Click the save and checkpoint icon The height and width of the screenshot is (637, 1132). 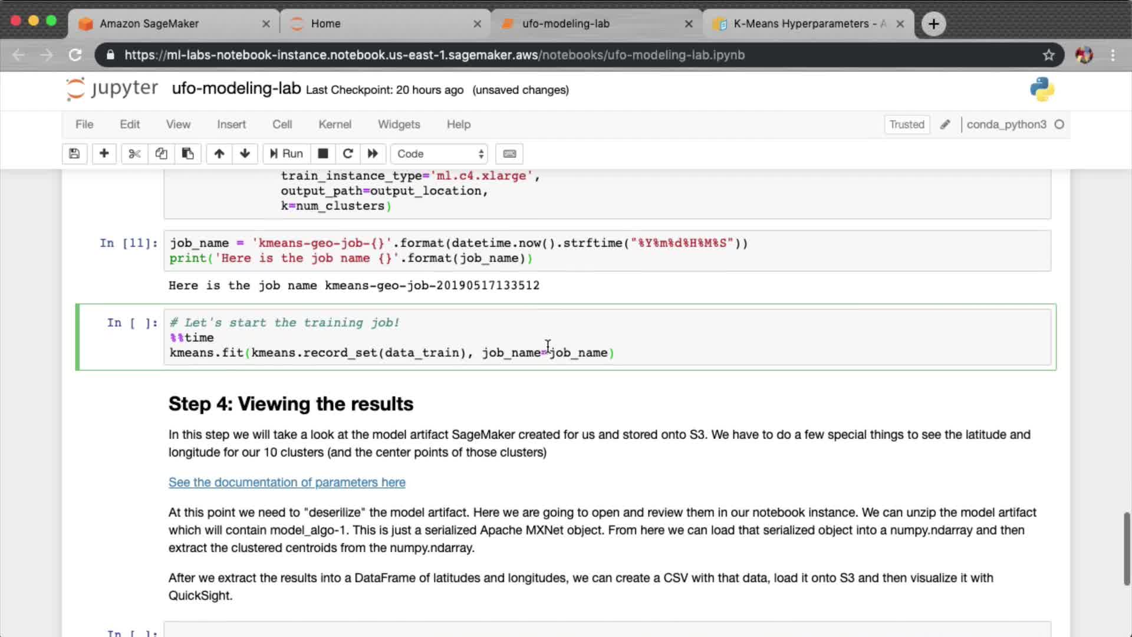tap(74, 154)
